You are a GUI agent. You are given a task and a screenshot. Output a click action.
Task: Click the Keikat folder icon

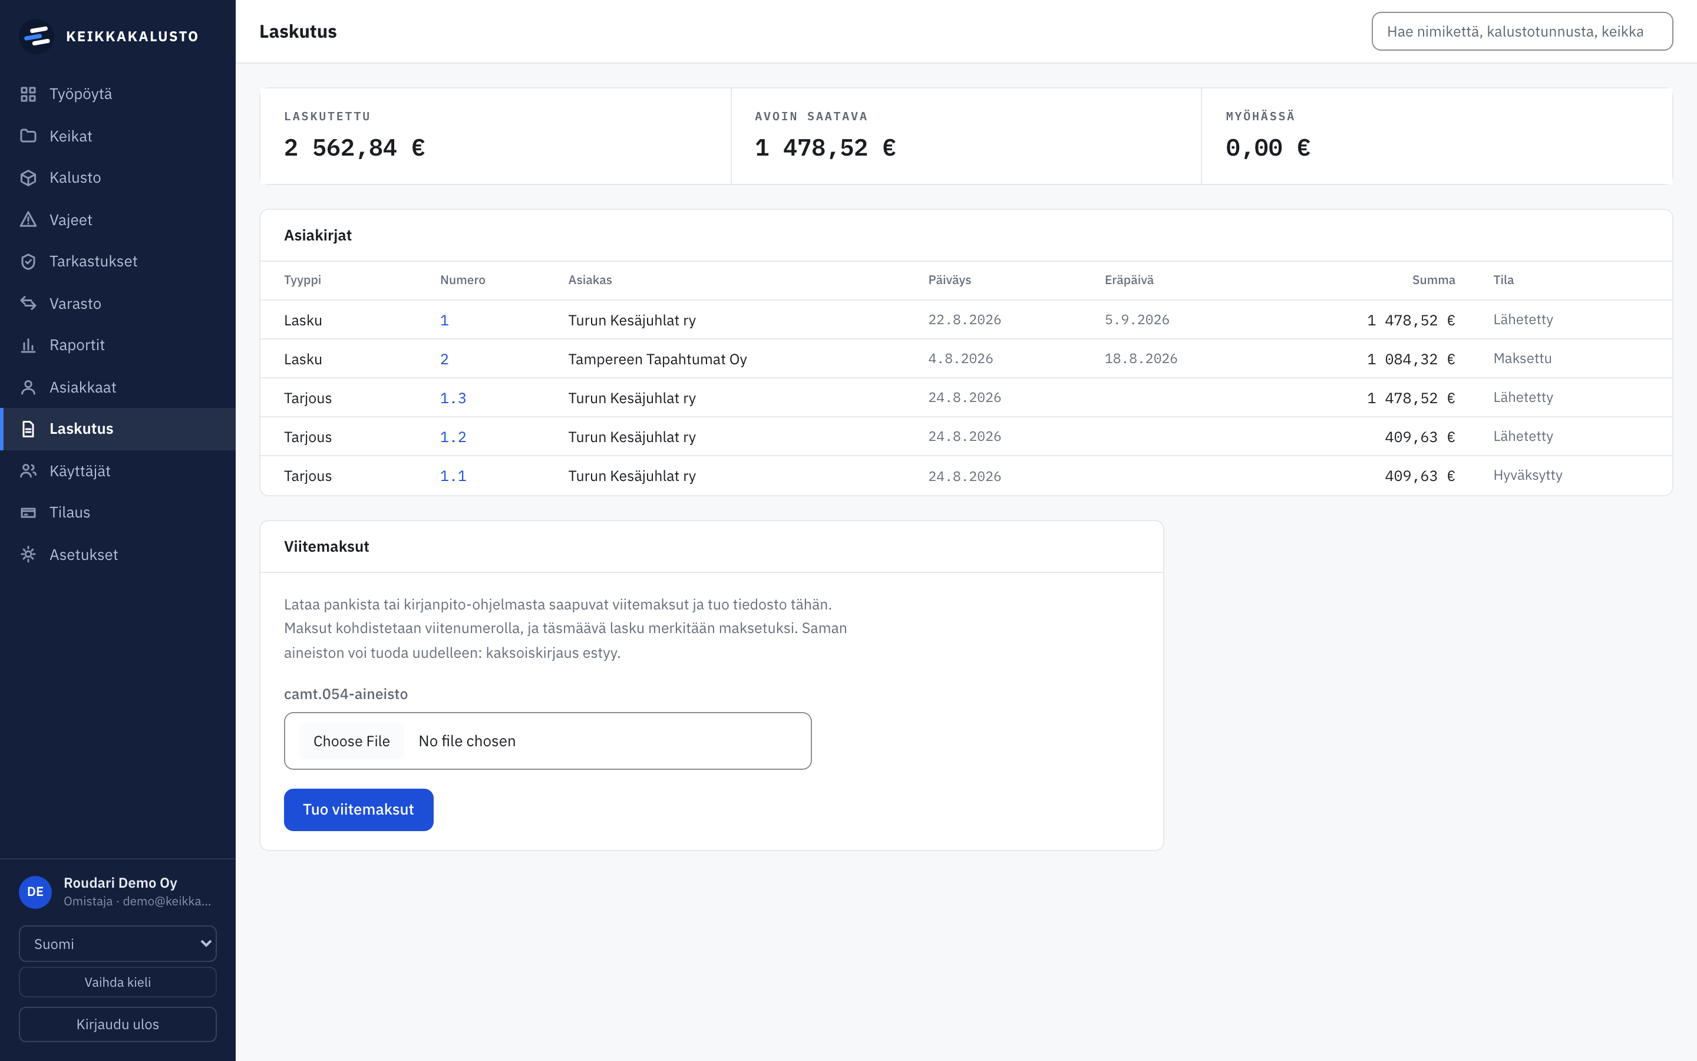pyautogui.click(x=28, y=136)
